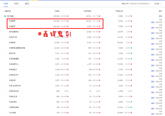Open 趋势 for the 101,230 visitors row
This screenshot has height=116, width=165.
click(x=153, y=28)
